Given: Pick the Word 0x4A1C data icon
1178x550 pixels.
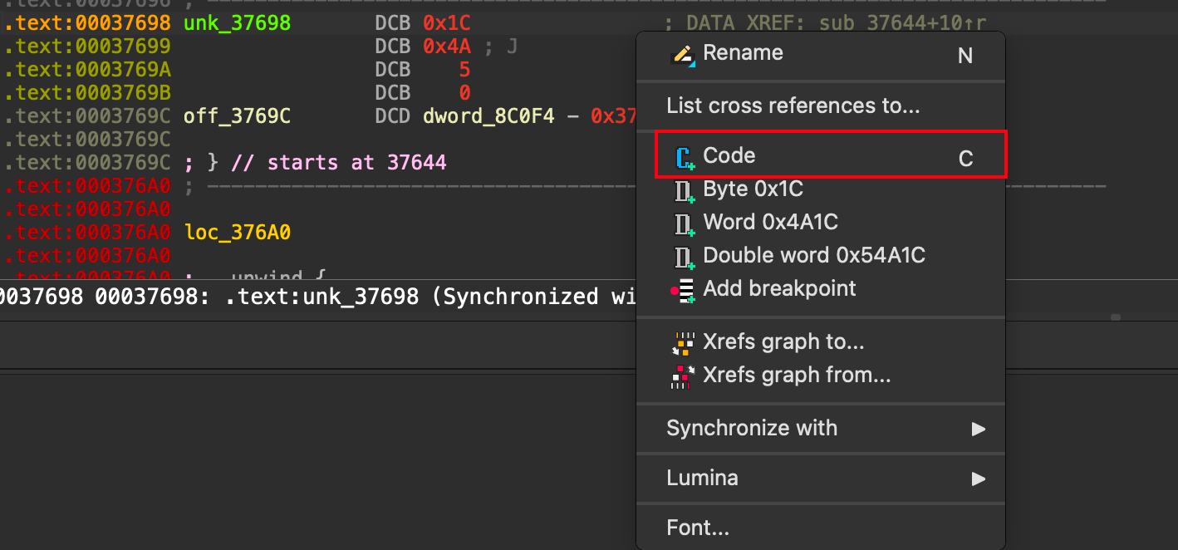Looking at the screenshot, I should point(685,223).
